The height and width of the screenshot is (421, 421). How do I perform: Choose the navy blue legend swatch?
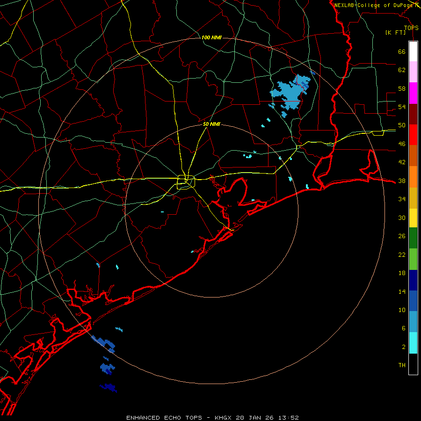coord(413,280)
